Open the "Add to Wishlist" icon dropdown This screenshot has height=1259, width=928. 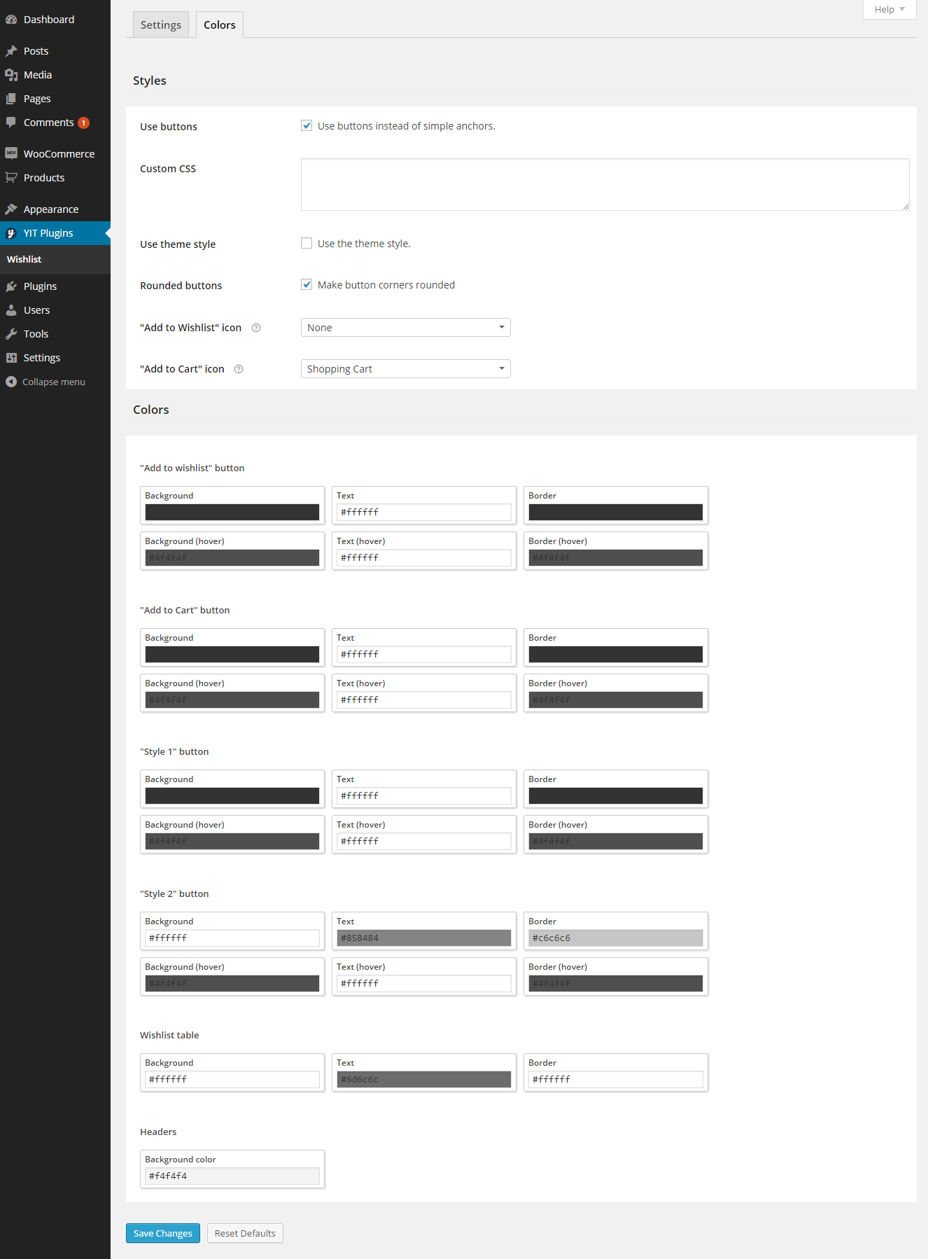[x=405, y=328]
